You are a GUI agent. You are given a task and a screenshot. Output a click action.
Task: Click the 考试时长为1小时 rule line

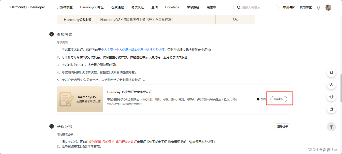pyautogui.click(x=87, y=65)
